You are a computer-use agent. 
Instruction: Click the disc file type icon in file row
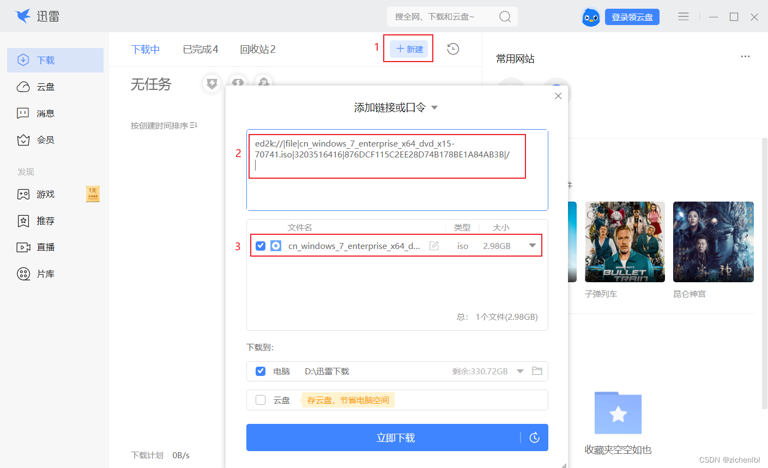click(x=276, y=246)
